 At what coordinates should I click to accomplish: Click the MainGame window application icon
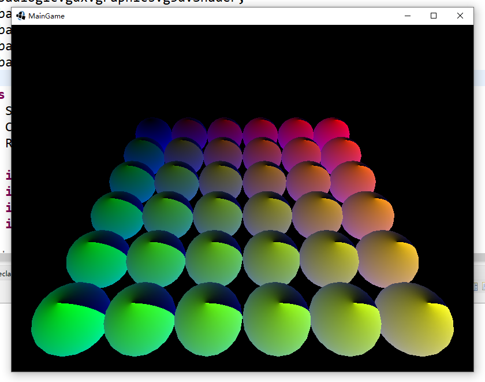pyautogui.click(x=21, y=16)
